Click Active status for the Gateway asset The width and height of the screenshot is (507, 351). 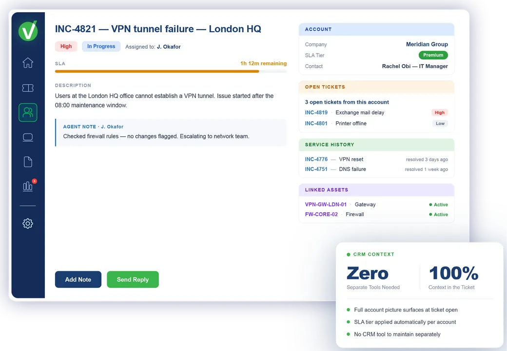(438, 204)
